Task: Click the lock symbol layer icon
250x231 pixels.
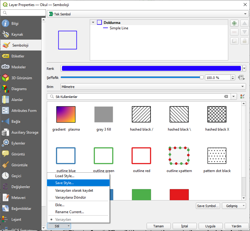Action: click(x=244, y=41)
